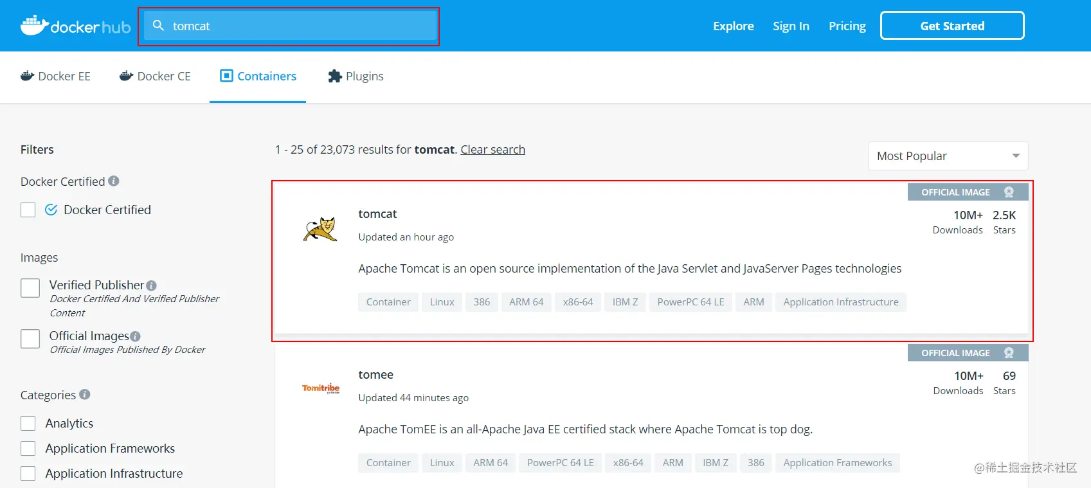Click the tomee official image ribbon icon

click(1009, 353)
